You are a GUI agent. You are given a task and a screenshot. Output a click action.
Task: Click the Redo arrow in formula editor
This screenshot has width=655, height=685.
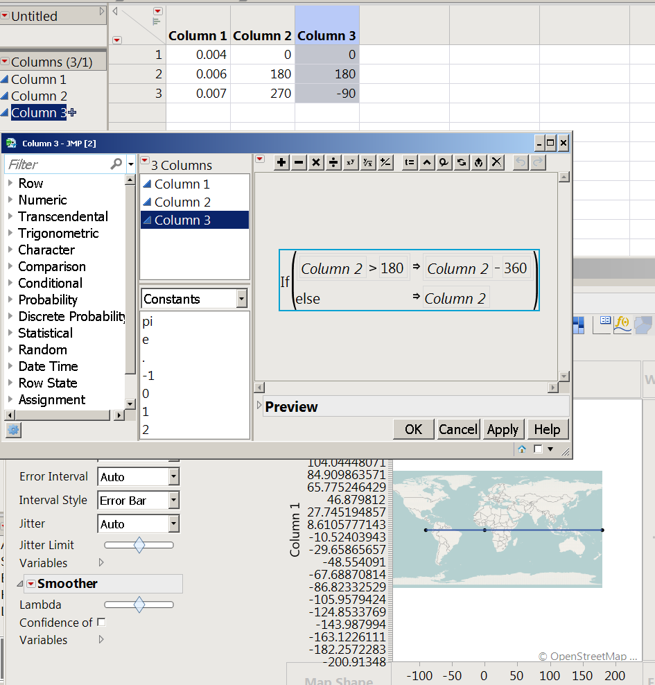click(x=538, y=162)
